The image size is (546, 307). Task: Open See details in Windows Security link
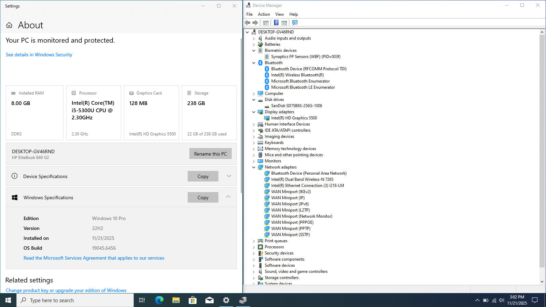39,55
